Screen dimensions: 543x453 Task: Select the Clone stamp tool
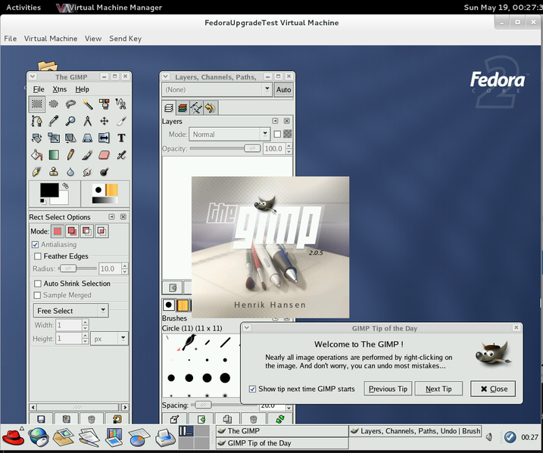click(x=54, y=172)
